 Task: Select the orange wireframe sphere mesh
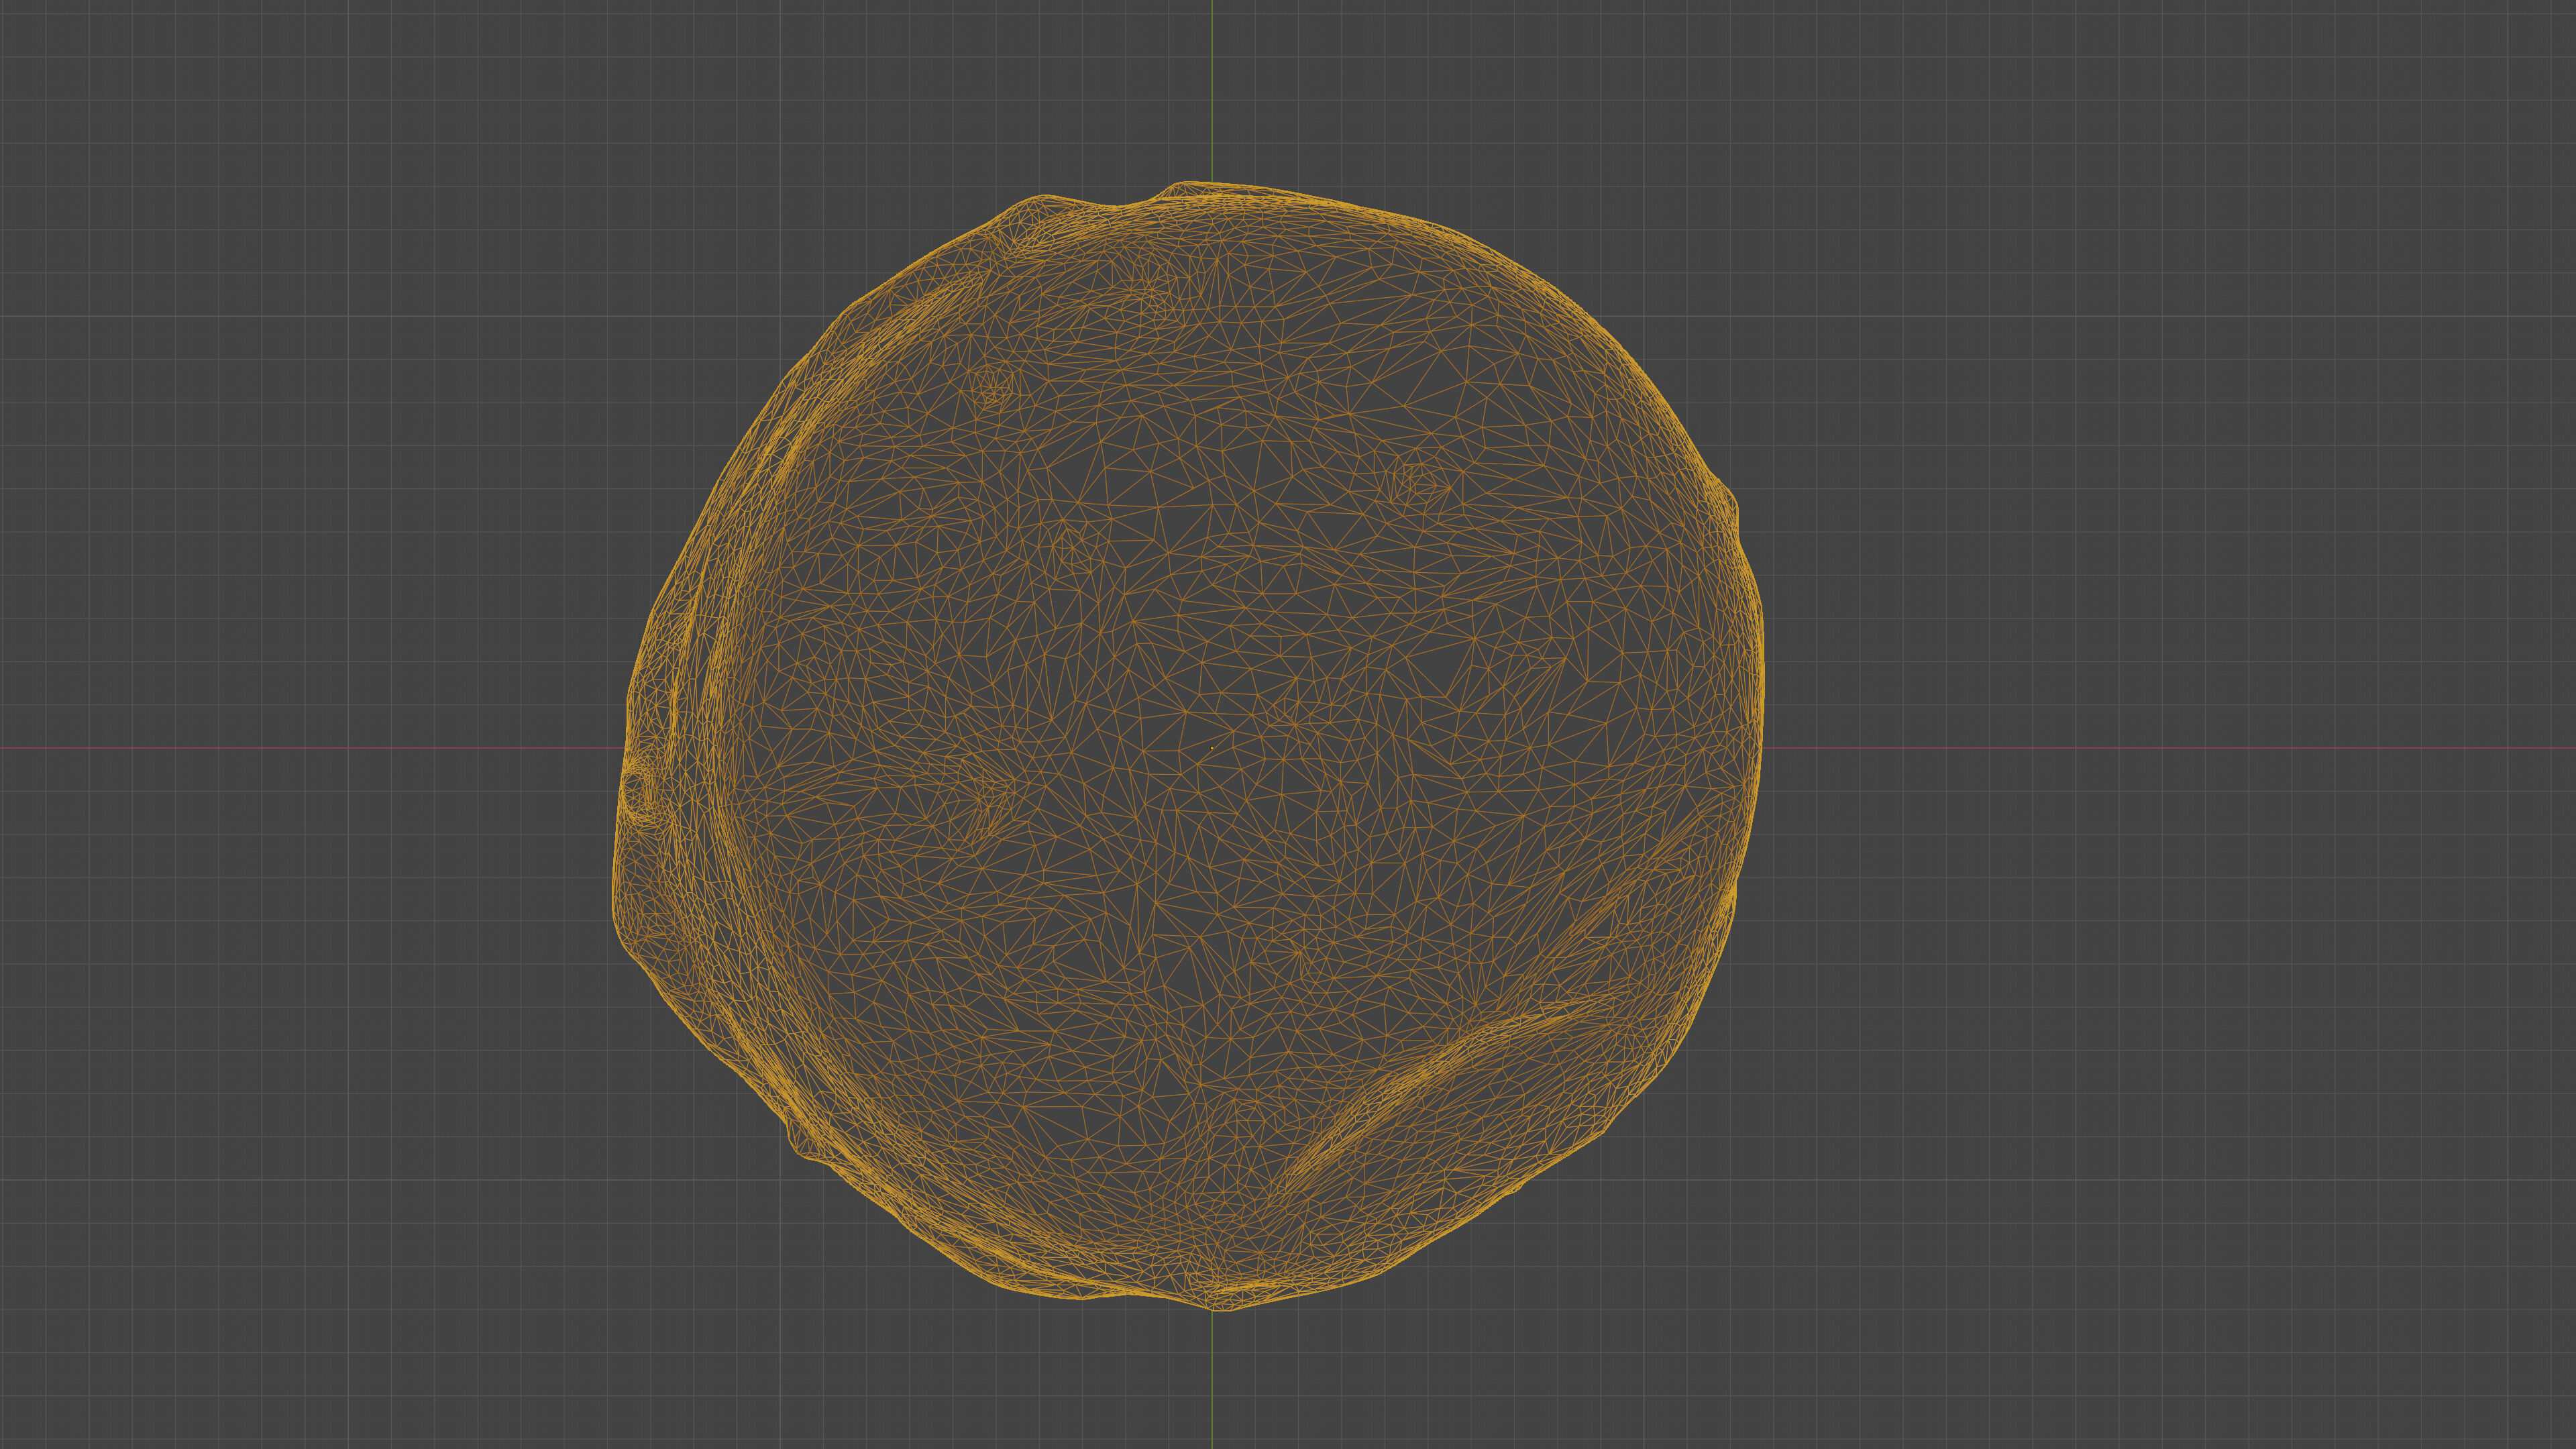pos(1188,746)
